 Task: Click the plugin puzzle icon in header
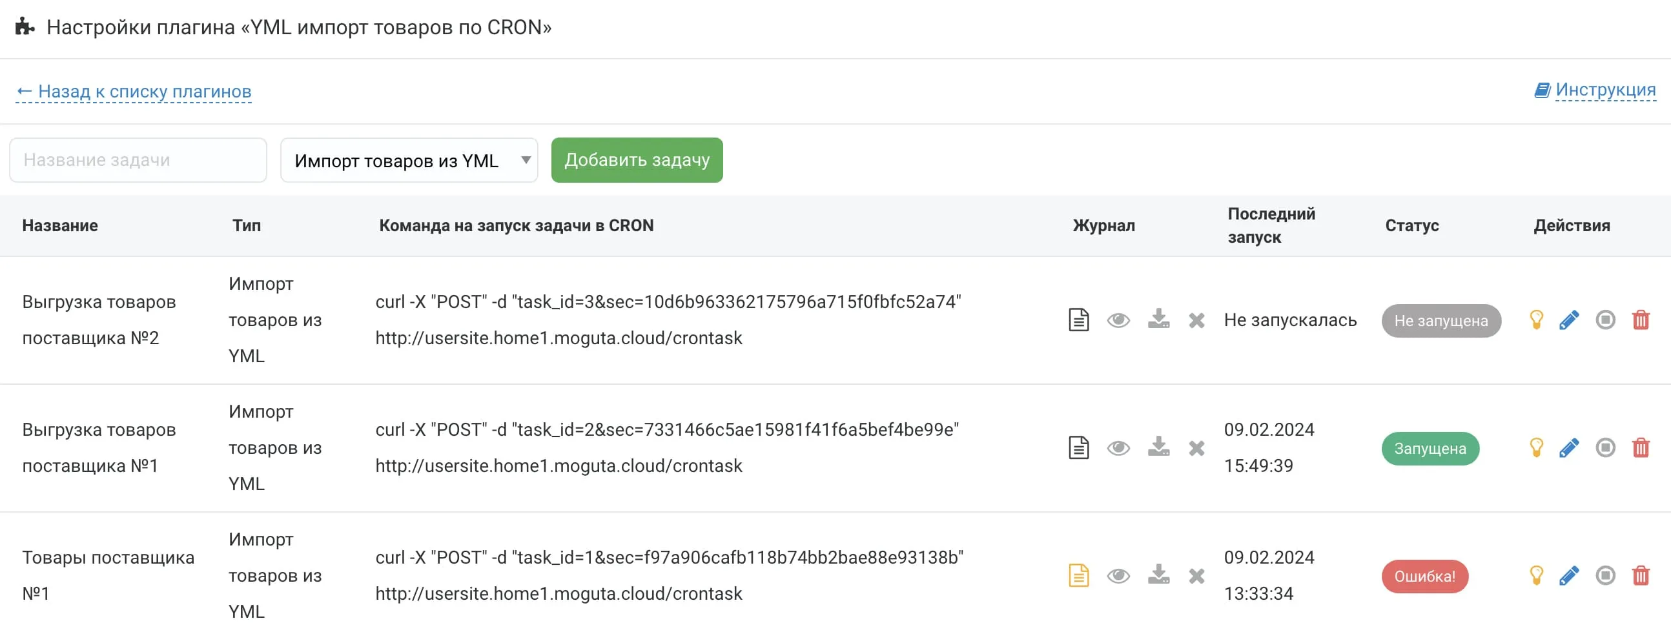[25, 26]
